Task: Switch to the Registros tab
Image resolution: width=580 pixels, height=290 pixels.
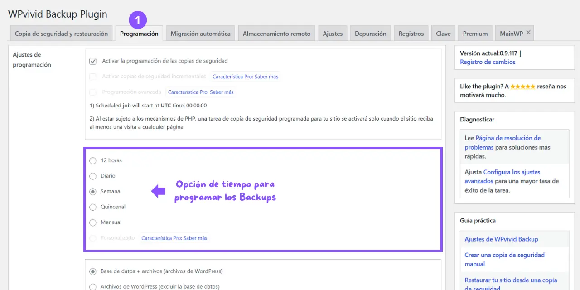Action: (x=411, y=34)
